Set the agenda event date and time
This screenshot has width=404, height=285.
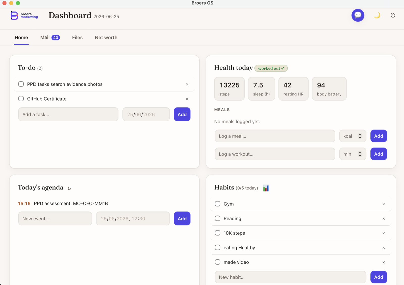coord(133,219)
